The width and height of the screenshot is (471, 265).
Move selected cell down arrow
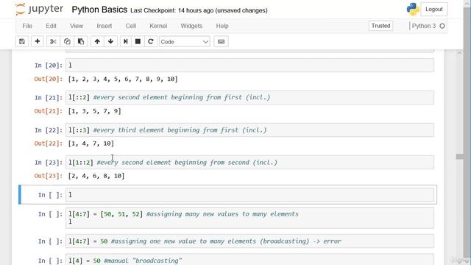[x=110, y=41]
